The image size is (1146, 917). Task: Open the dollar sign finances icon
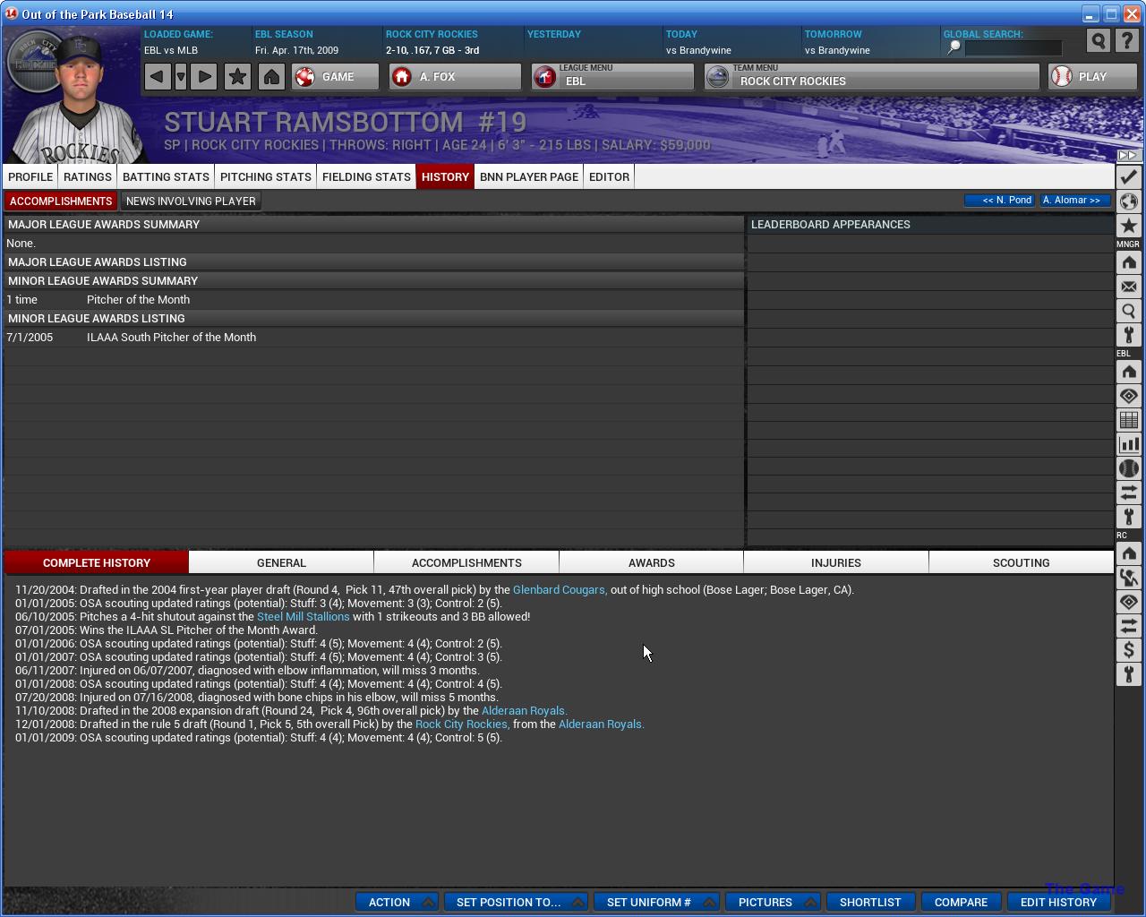1128,650
